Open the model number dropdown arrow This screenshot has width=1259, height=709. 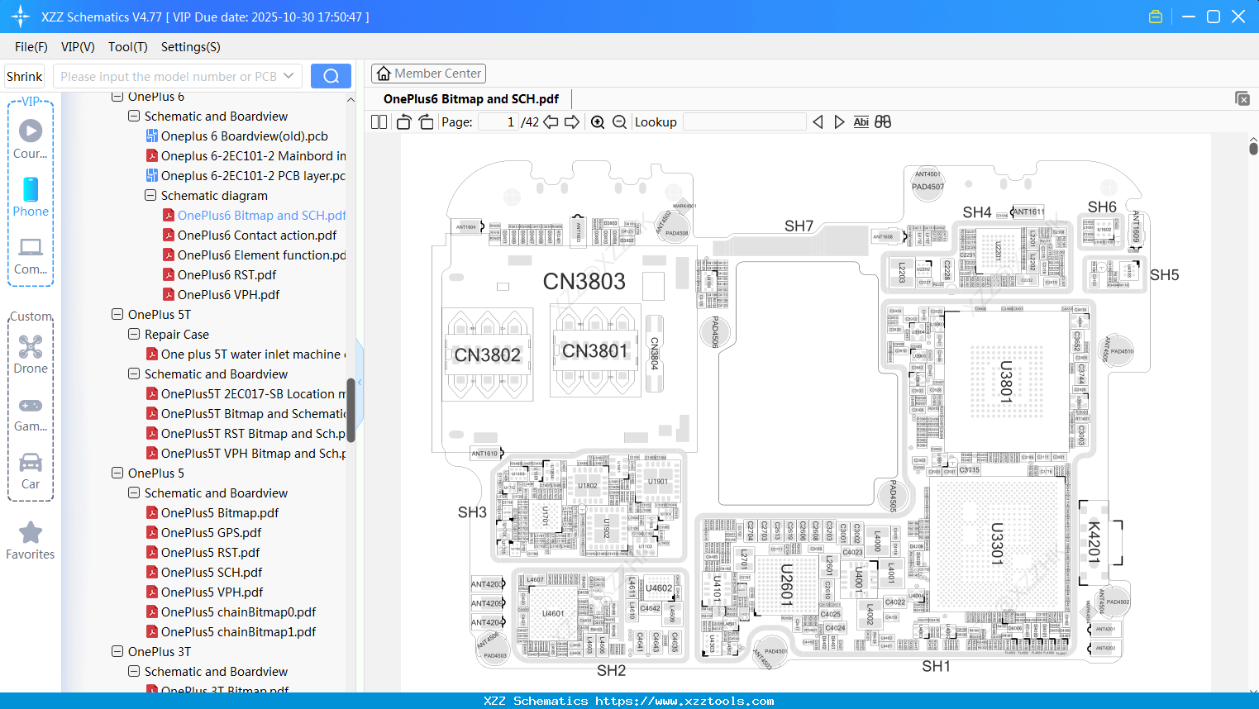click(x=289, y=76)
